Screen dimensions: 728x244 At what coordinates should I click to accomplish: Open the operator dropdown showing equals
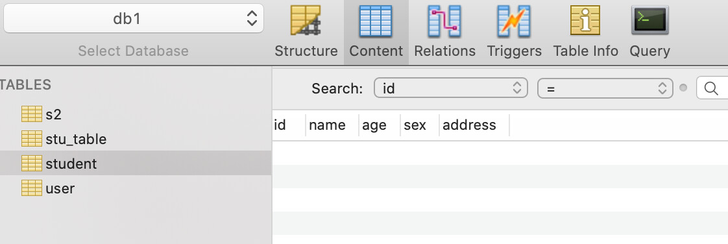[x=605, y=88]
